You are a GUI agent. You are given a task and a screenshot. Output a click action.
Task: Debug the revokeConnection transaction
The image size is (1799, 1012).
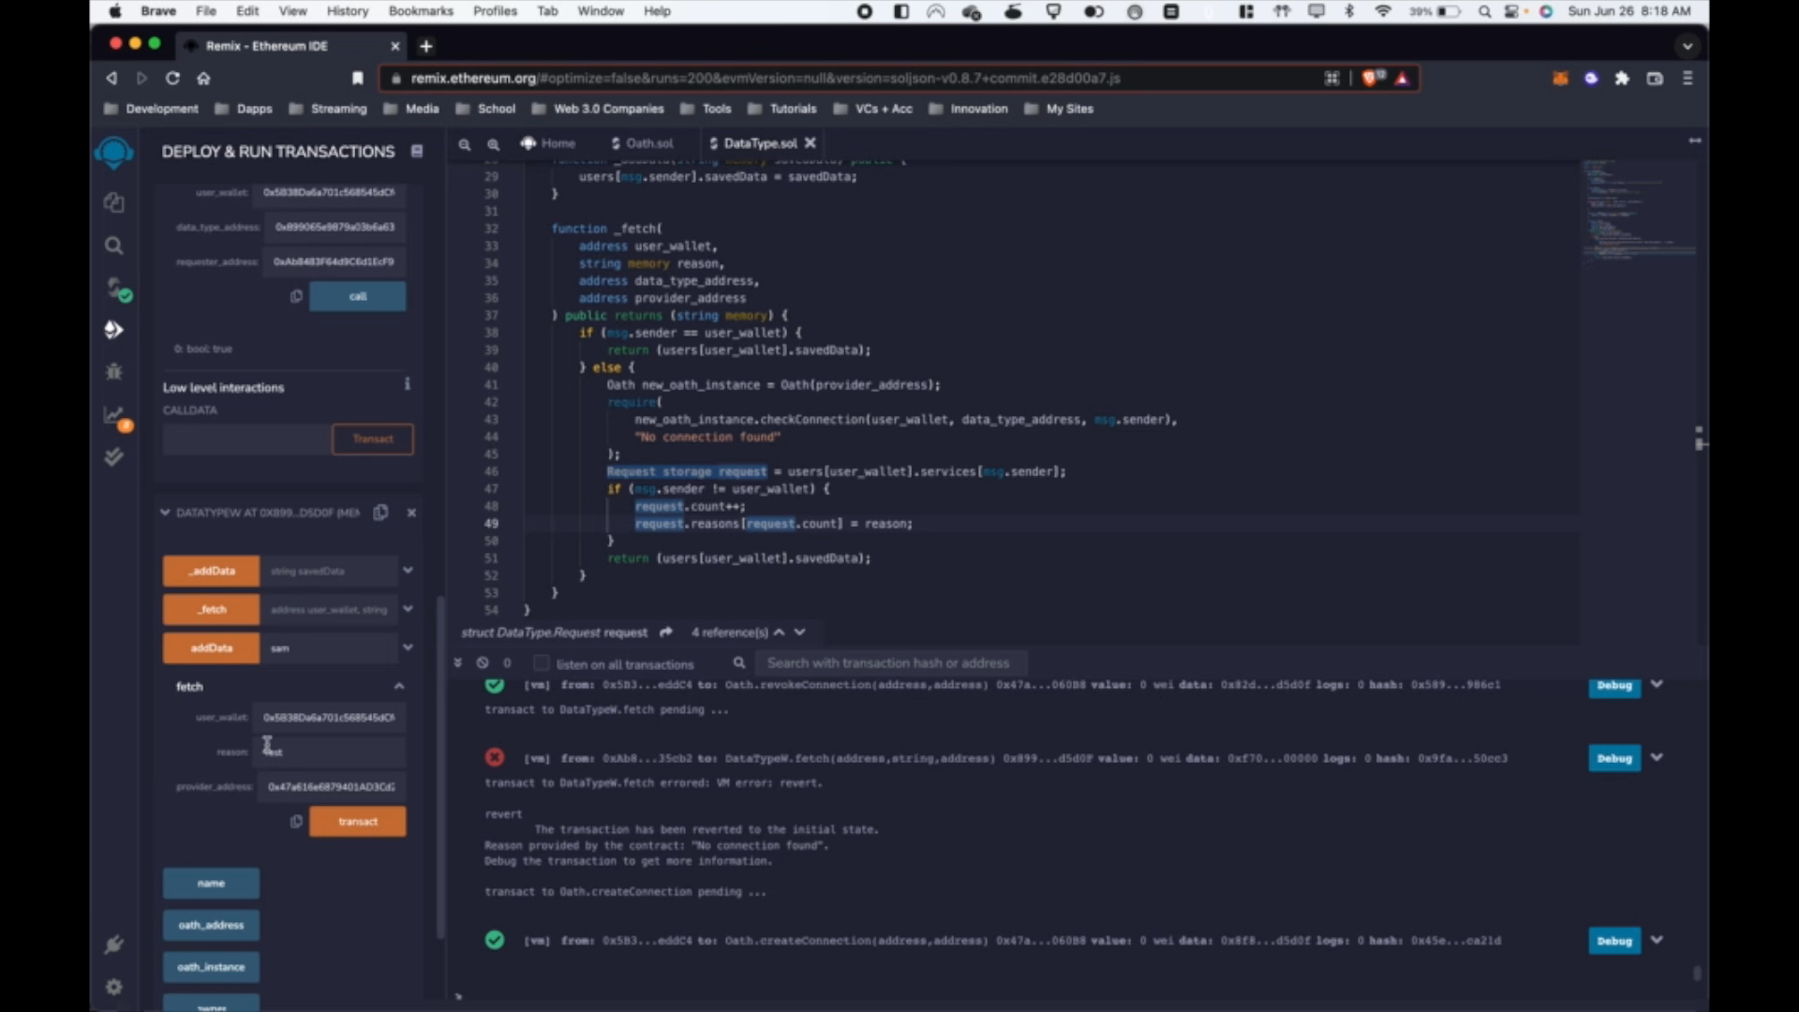coord(1614,685)
